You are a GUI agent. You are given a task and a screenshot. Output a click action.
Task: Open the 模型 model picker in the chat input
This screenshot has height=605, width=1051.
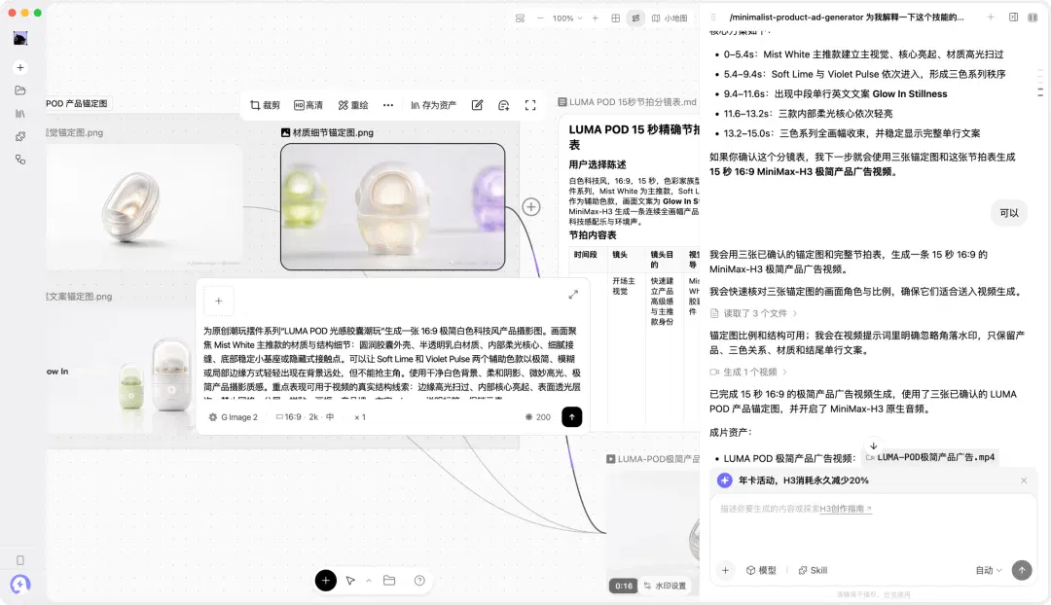tap(761, 570)
